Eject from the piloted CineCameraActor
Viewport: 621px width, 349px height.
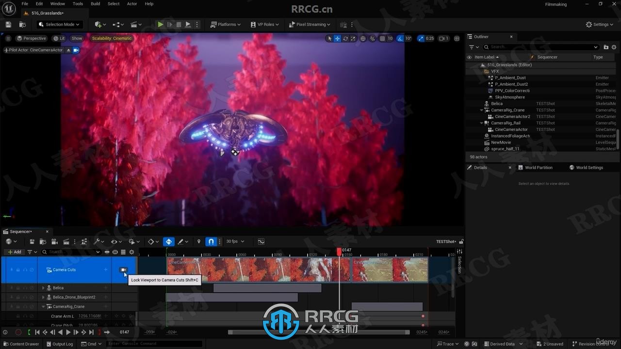click(x=68, y=50)
